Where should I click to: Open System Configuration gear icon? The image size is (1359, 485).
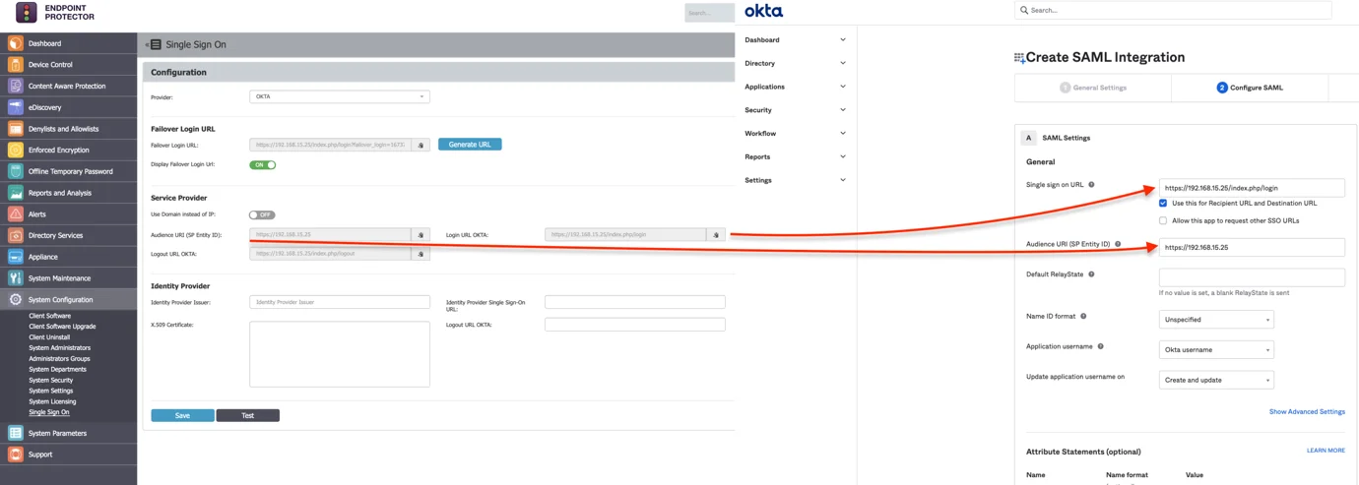(15, 300)
